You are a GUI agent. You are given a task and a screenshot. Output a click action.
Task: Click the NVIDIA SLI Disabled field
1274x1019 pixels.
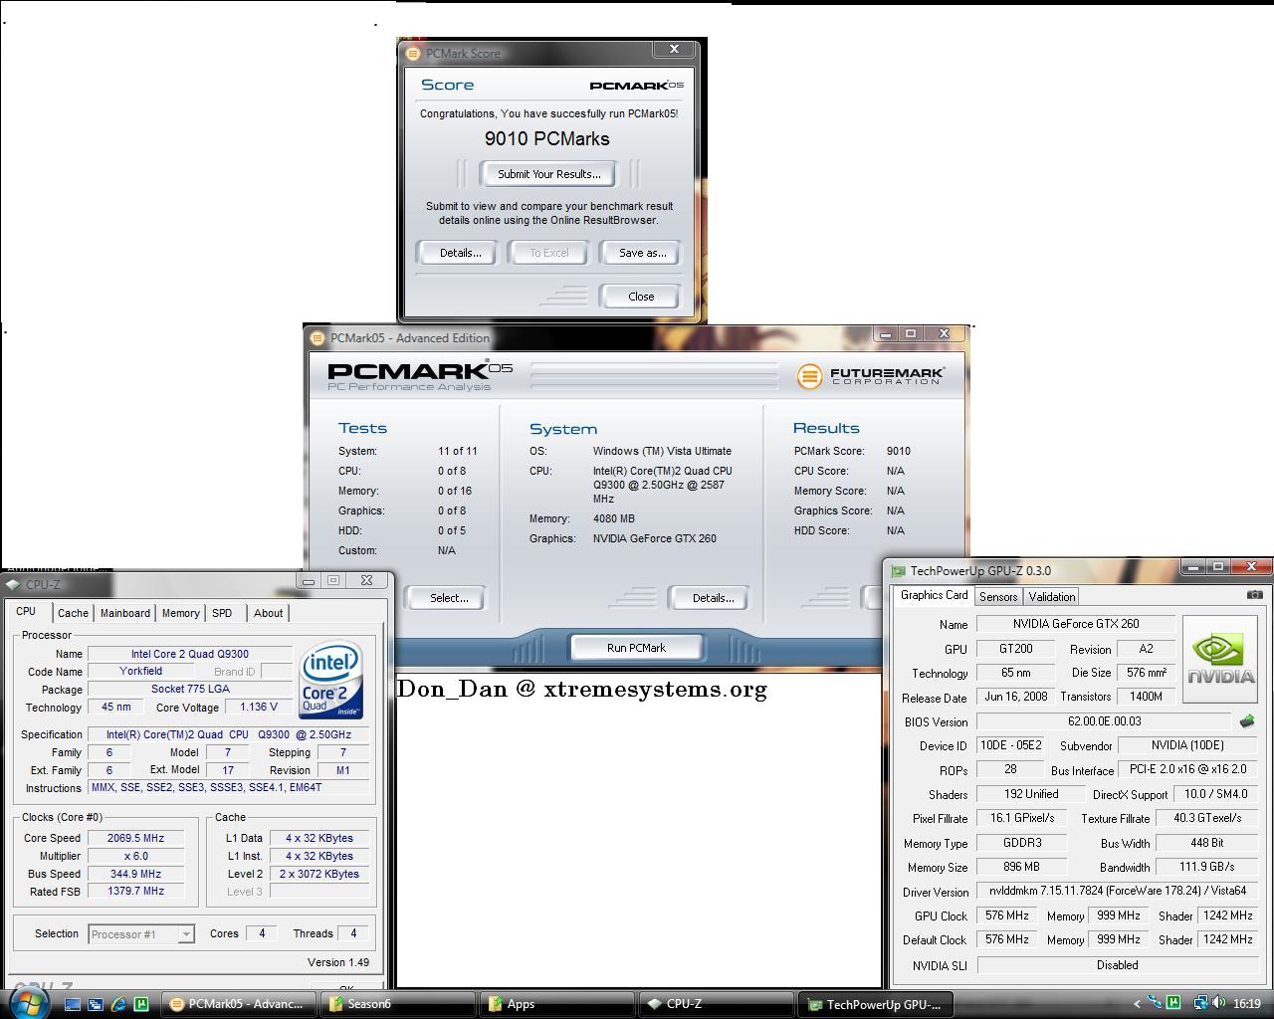pos(1117,965)
